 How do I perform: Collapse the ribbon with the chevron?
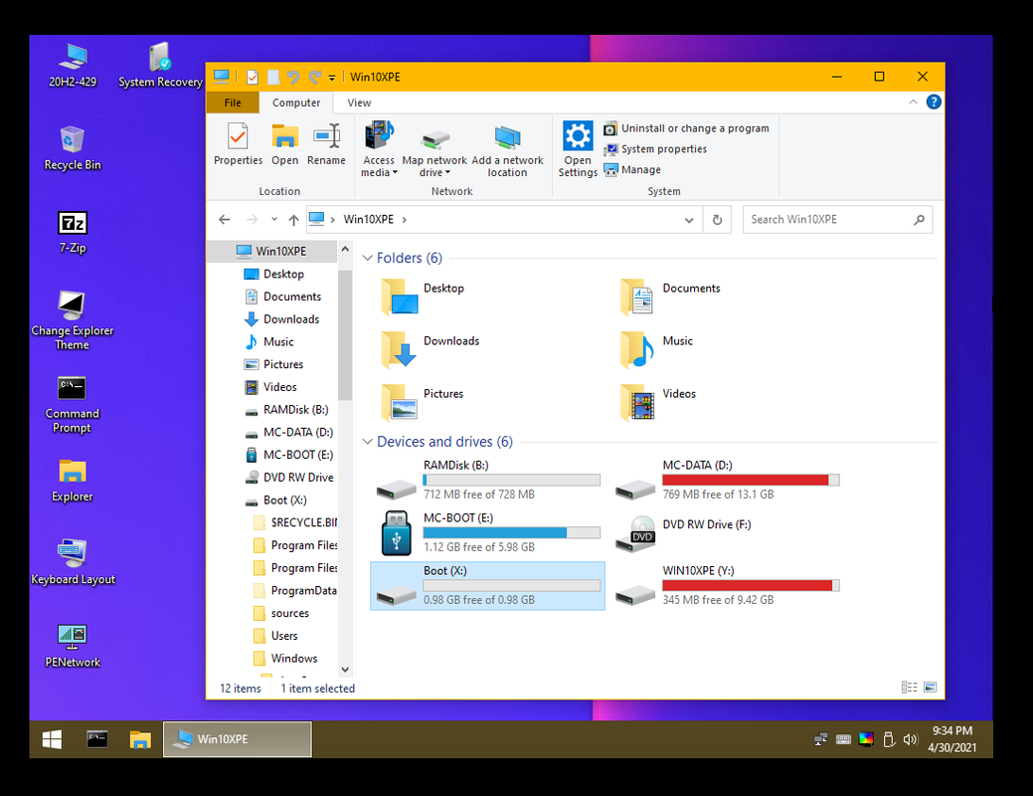[913, 102]
